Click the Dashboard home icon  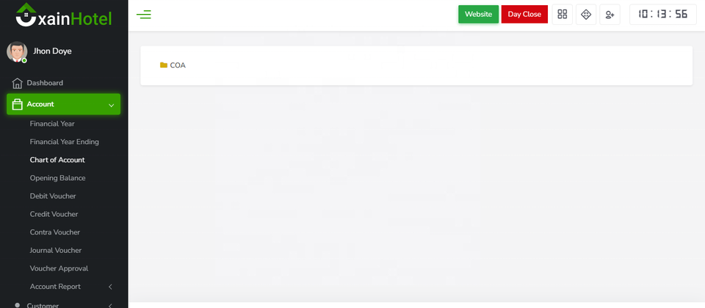click(x=17, y=83)
